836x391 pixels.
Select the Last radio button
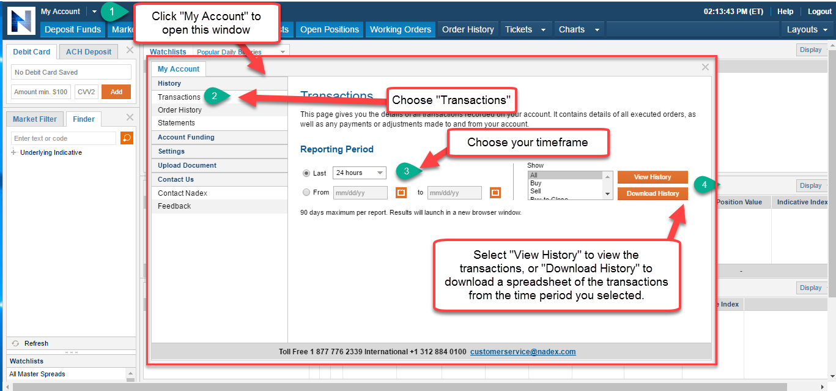[307, 173]
